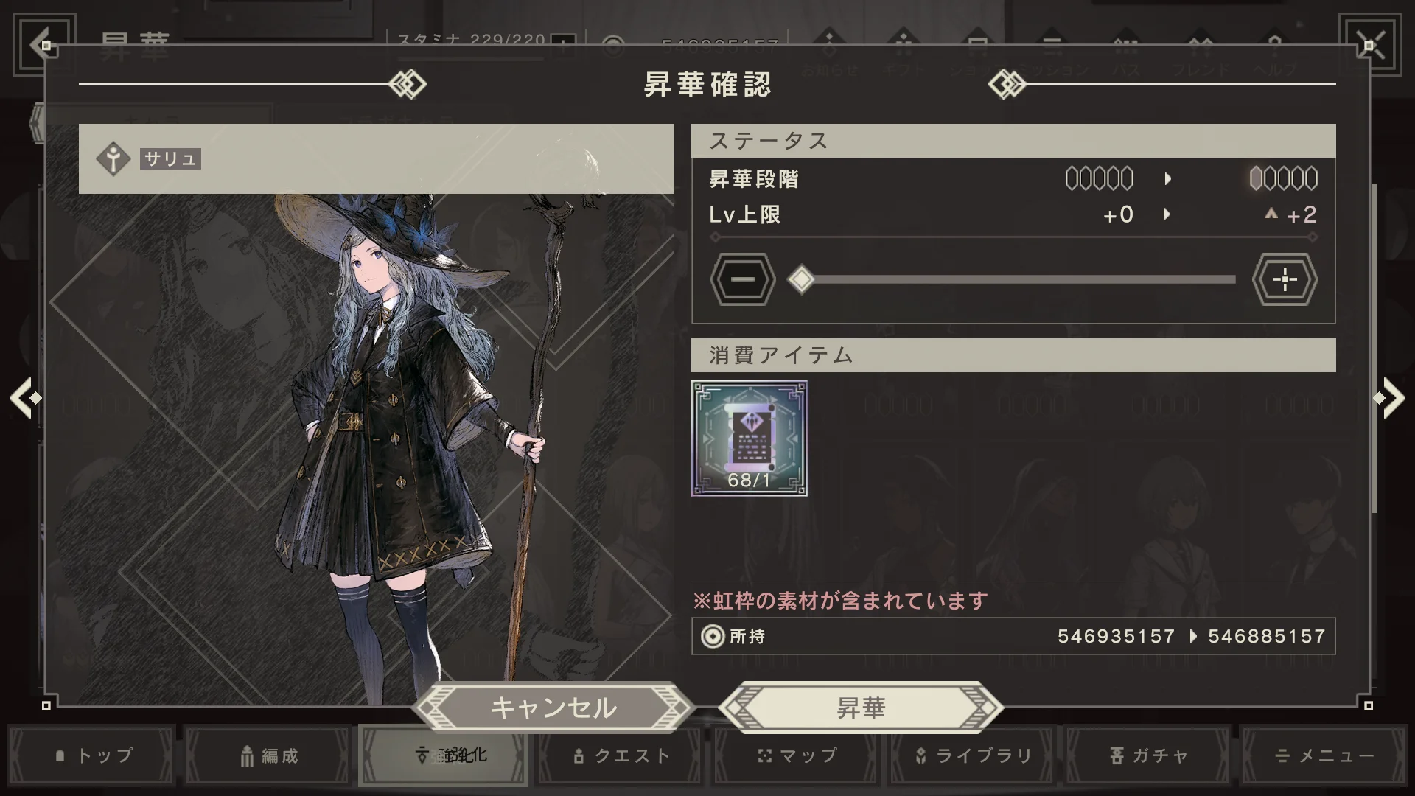The height and width of the screenshot is (796, 1415).
Task: Open the メニュー tab
Action: pyautogui.click(x=1325, y=755)
